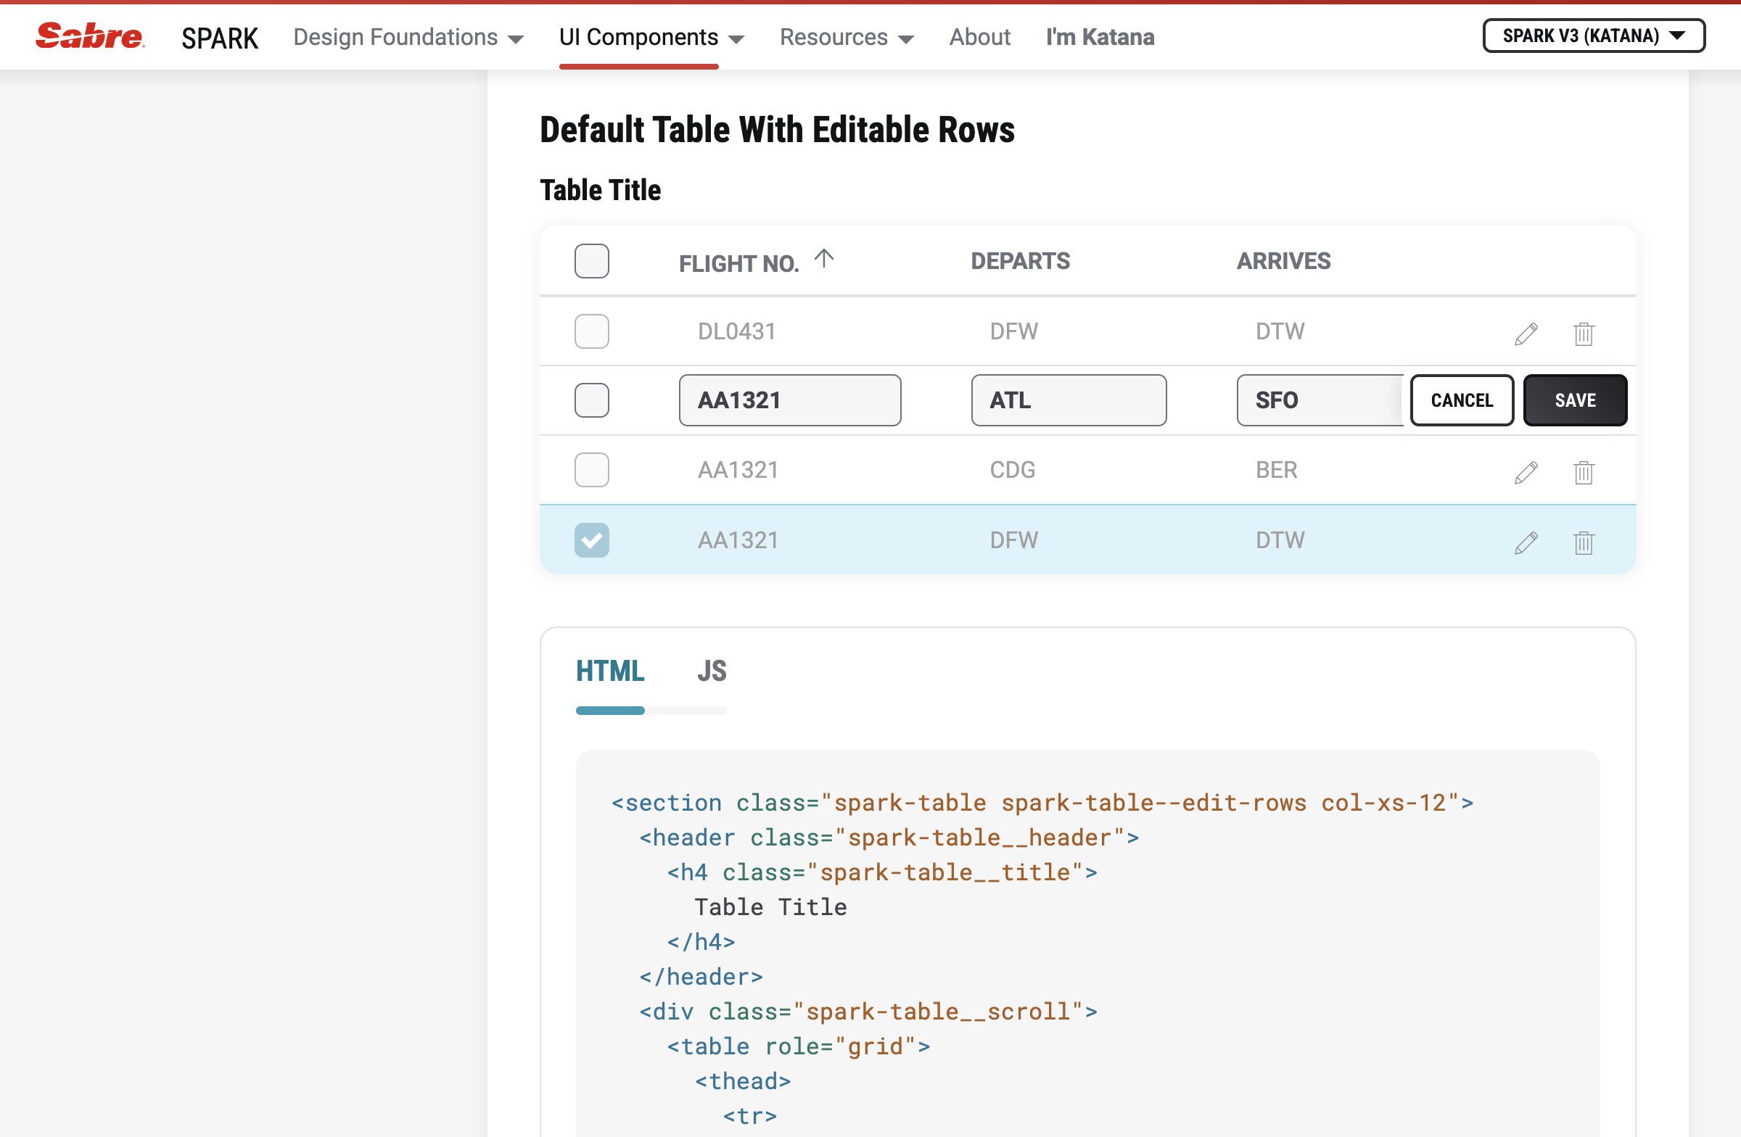Edit the AA1321 CDG to BER row
1741x1137 pixels.
[x=1526, y=472]
